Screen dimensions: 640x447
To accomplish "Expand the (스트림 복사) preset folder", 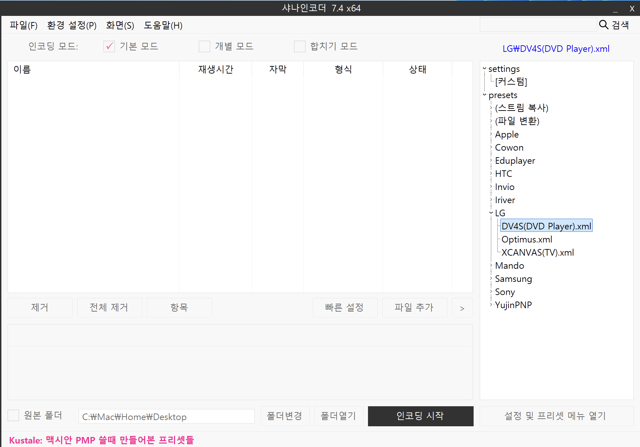I will point(491,108).
